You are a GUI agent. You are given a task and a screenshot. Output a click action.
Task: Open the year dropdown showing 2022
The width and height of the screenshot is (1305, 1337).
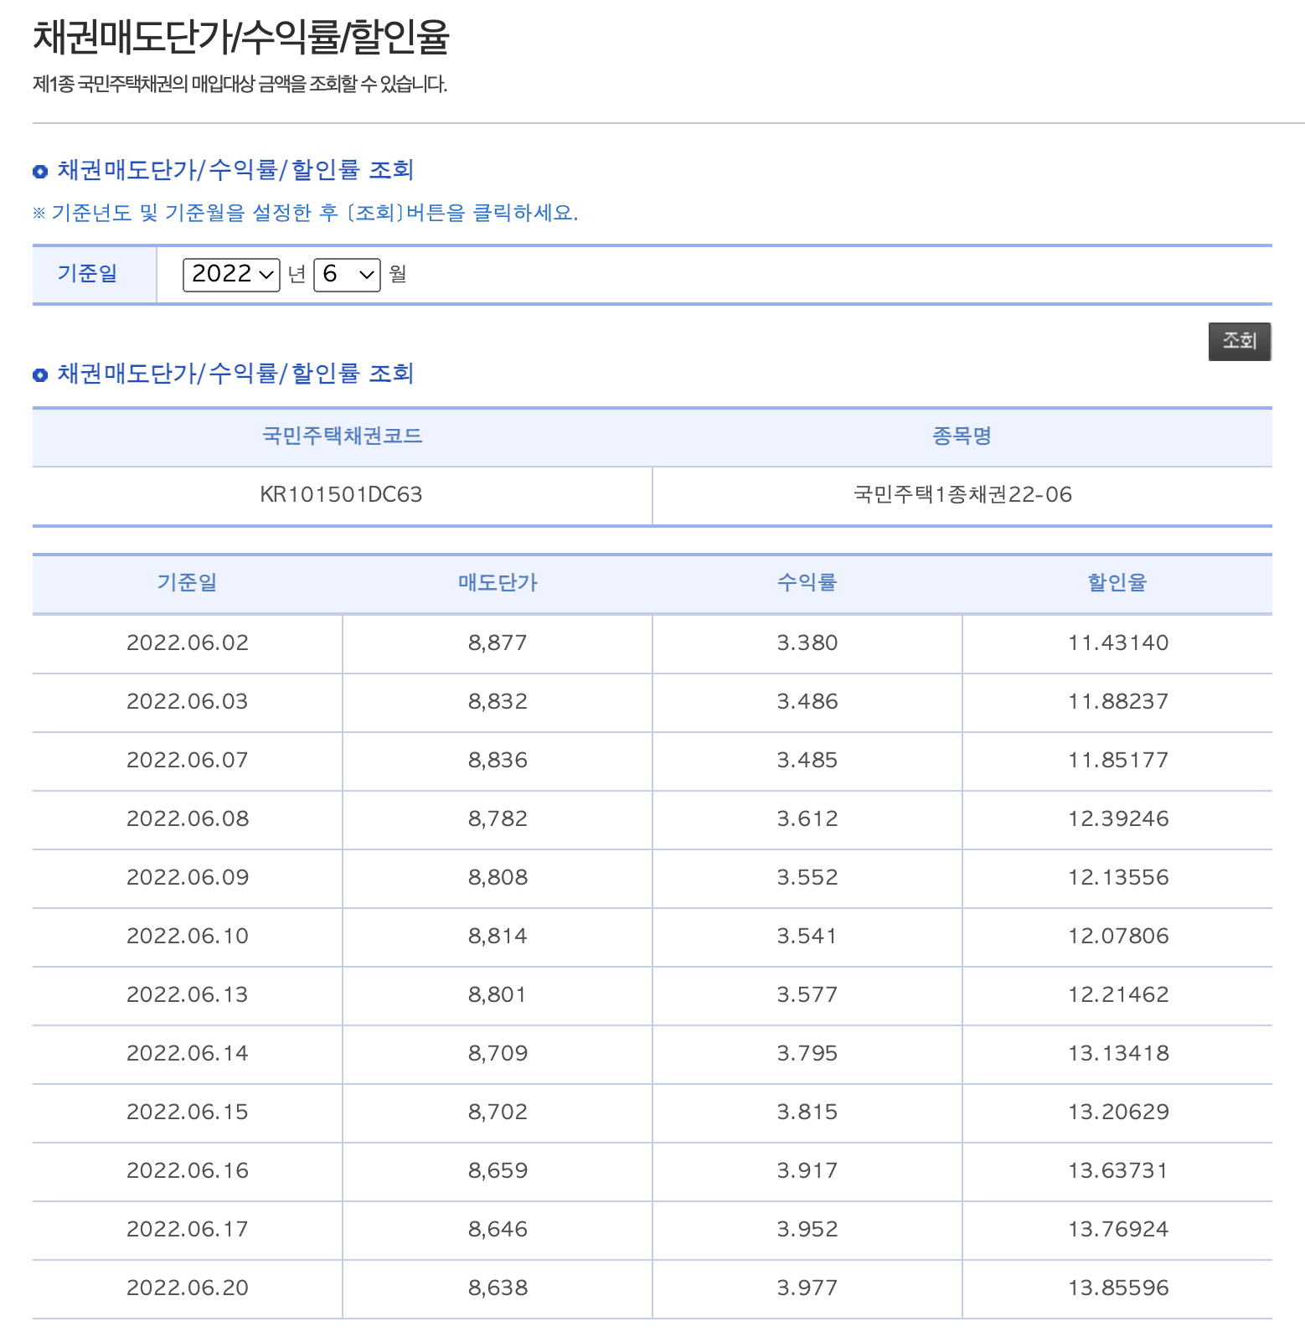[x=231, y=275]
